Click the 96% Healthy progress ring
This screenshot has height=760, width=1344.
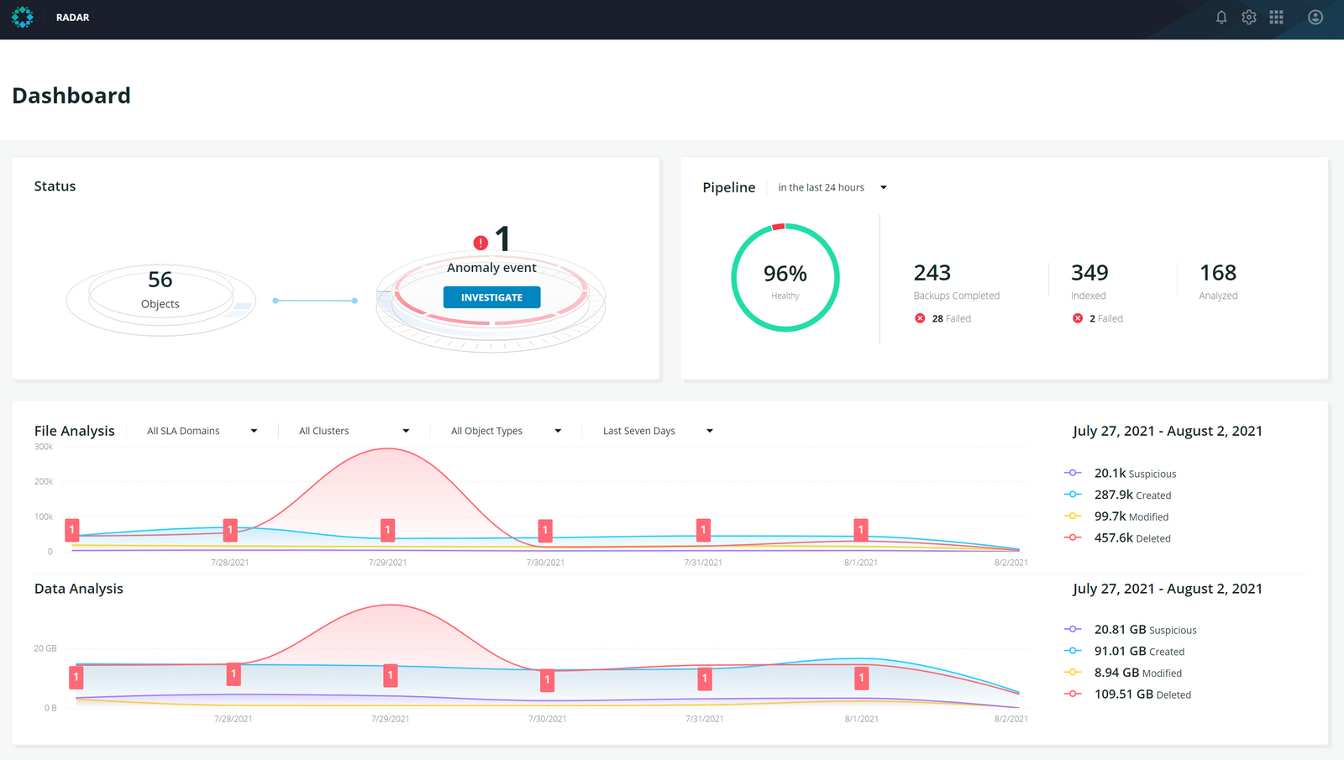785,278
